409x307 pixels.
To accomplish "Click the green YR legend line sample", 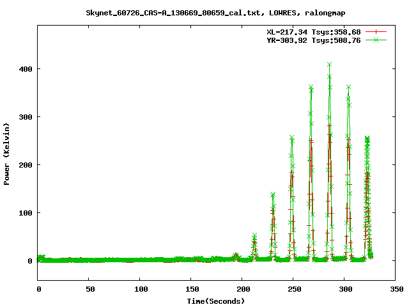I will click(x=376, y=40).
